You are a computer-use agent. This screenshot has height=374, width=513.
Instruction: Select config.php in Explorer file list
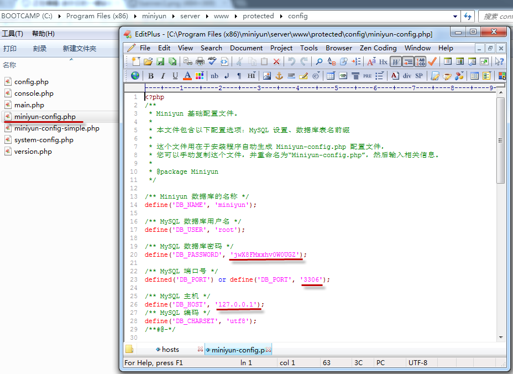pos(32,81)
